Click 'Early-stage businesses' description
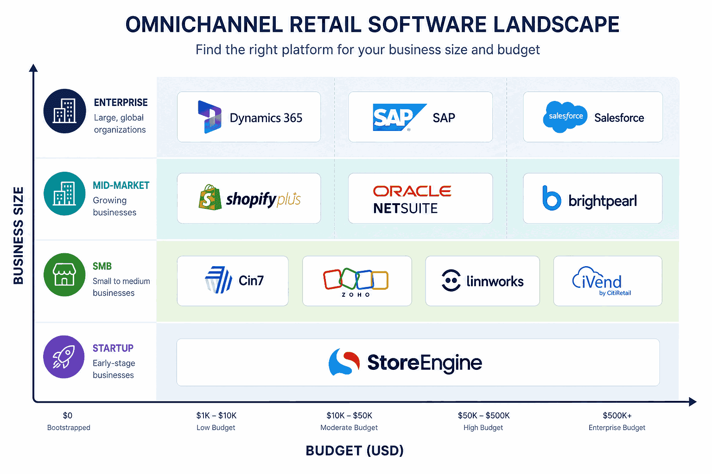 114,369
